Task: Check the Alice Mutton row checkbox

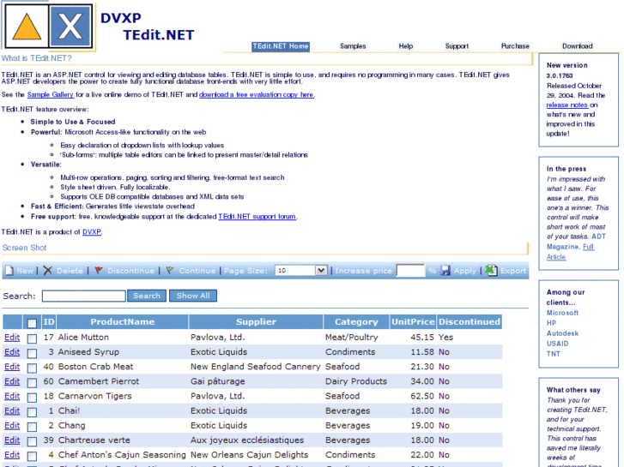Action: pyautogui.click(x=32, y=338)
